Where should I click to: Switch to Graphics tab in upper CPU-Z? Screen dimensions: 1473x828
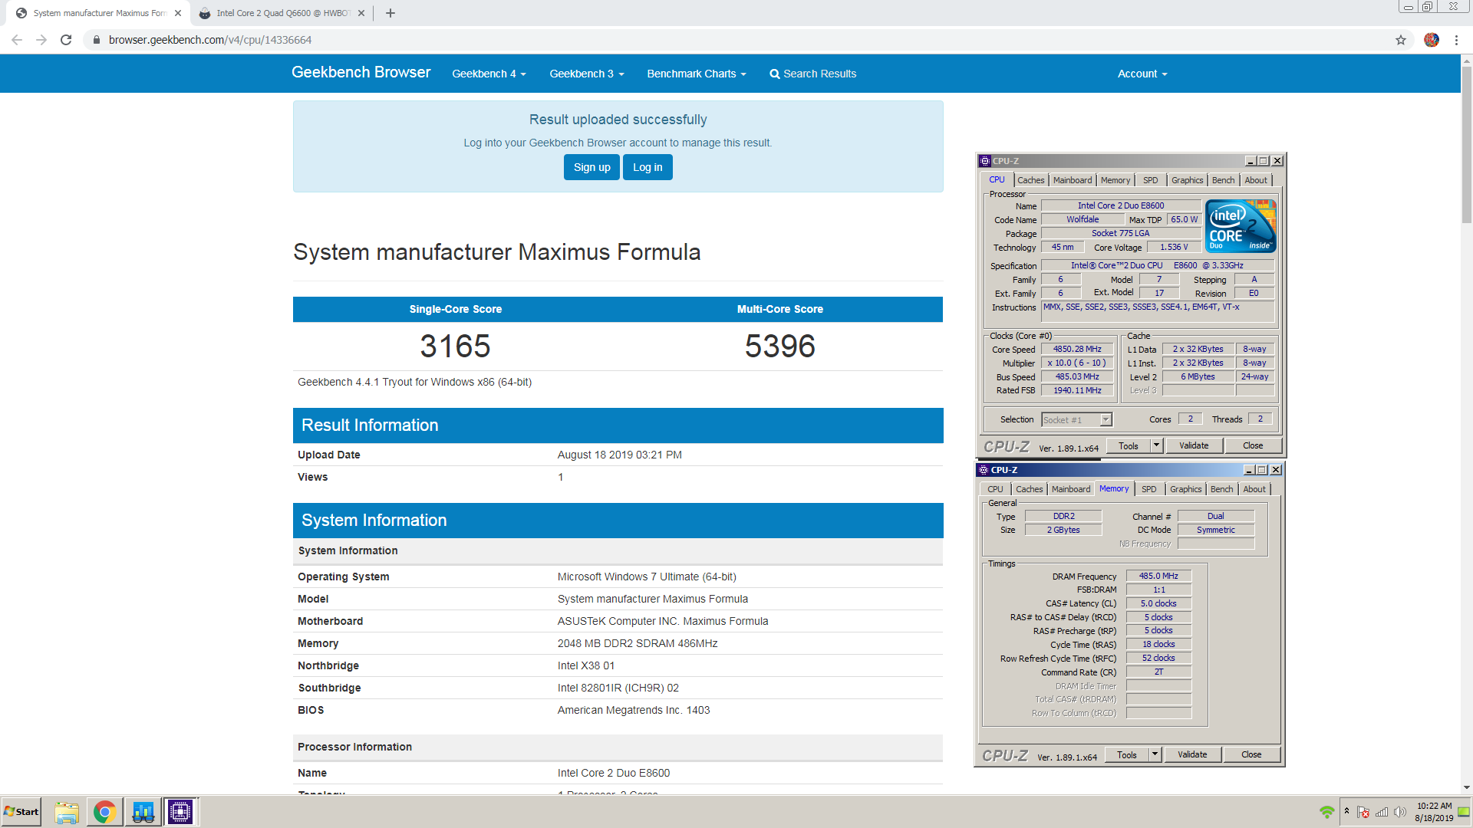point(1188,180)
